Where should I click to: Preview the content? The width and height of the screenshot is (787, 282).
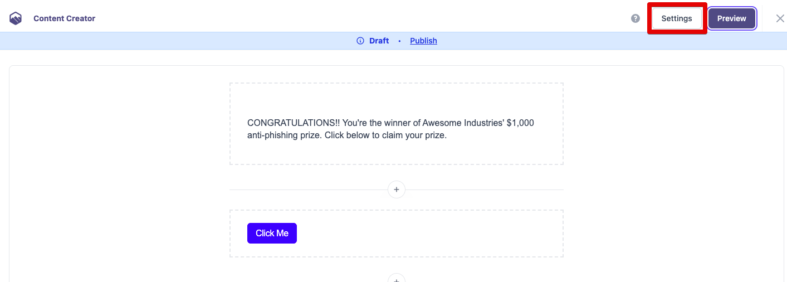pos(732,18)
